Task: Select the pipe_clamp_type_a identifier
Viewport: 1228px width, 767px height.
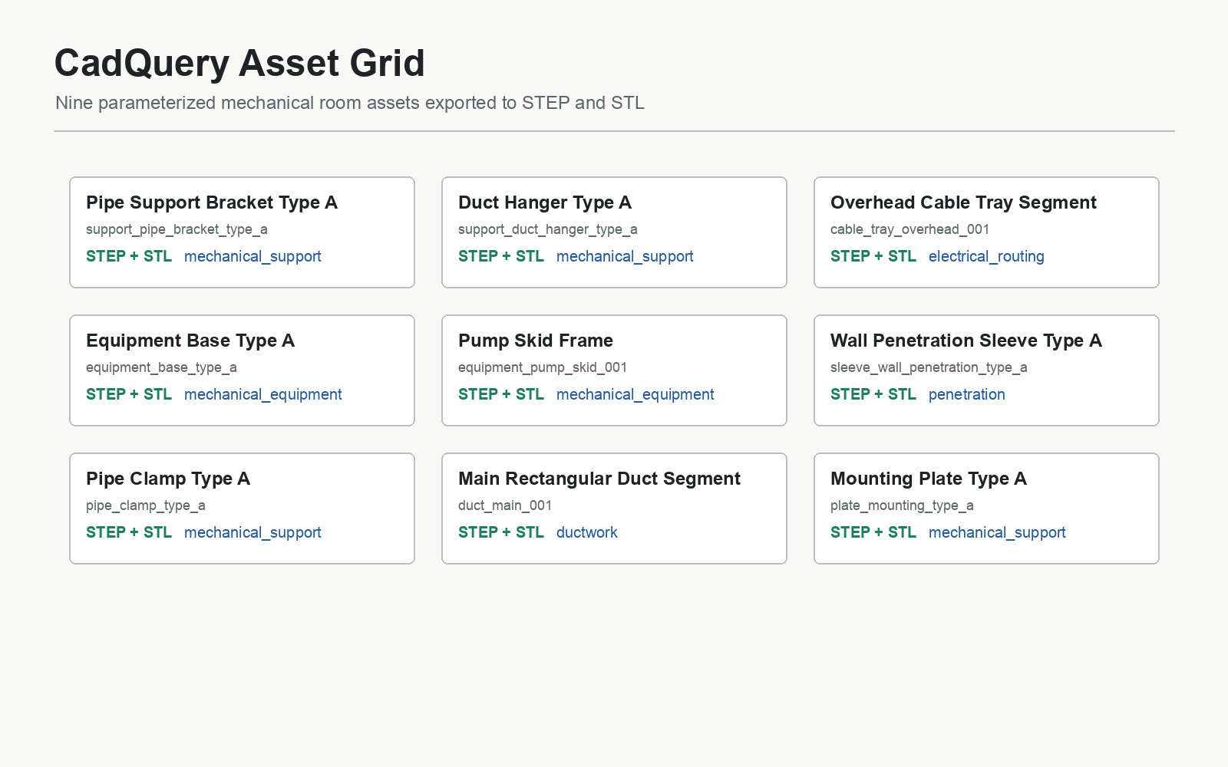Action: [146, 505]
